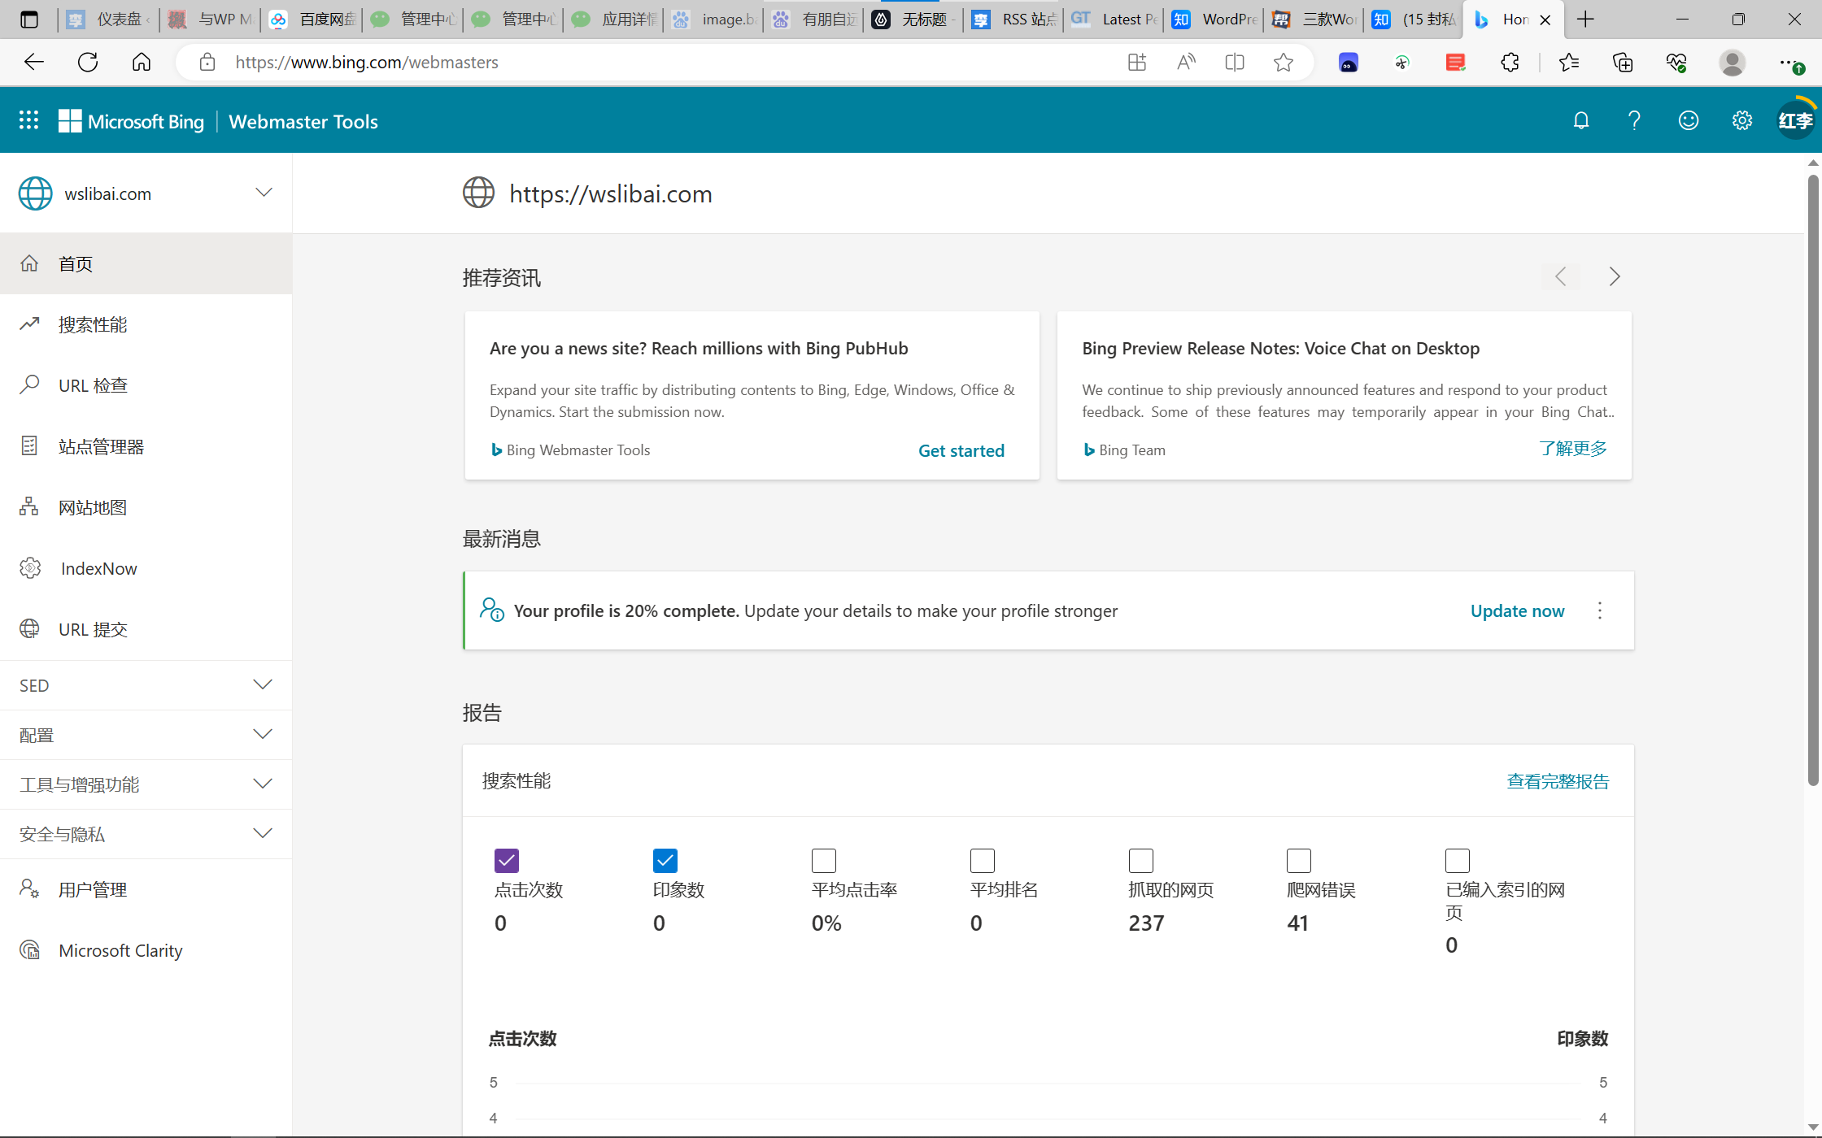This screenshot has width=1822, height=1138.
Task: Open the Microsoft apps grid launcher
Action: pyautogui.click(x=28, y=120)
